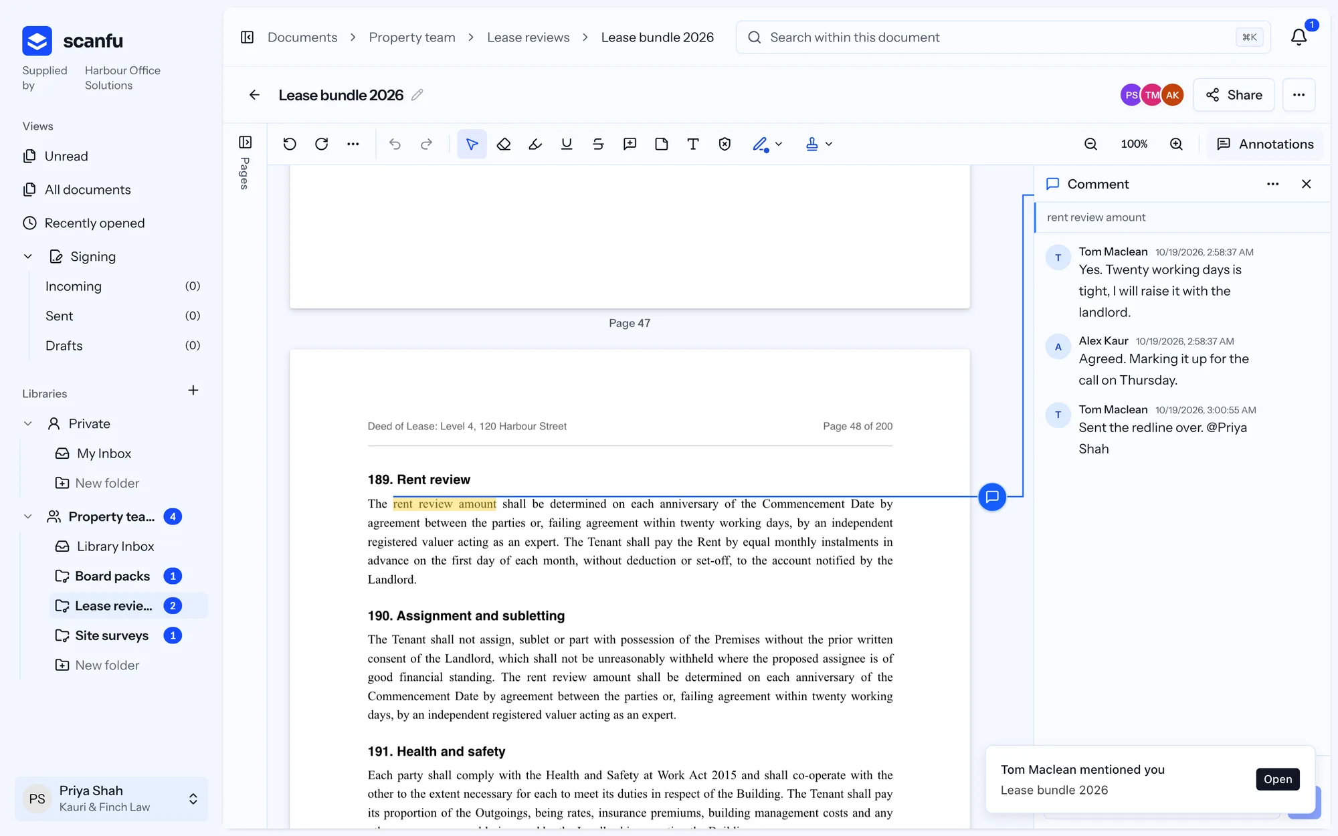Viewport: 1338px width, 836px height.
Task: Open the pen drawing tool dropdown
Action: (779, 144)
